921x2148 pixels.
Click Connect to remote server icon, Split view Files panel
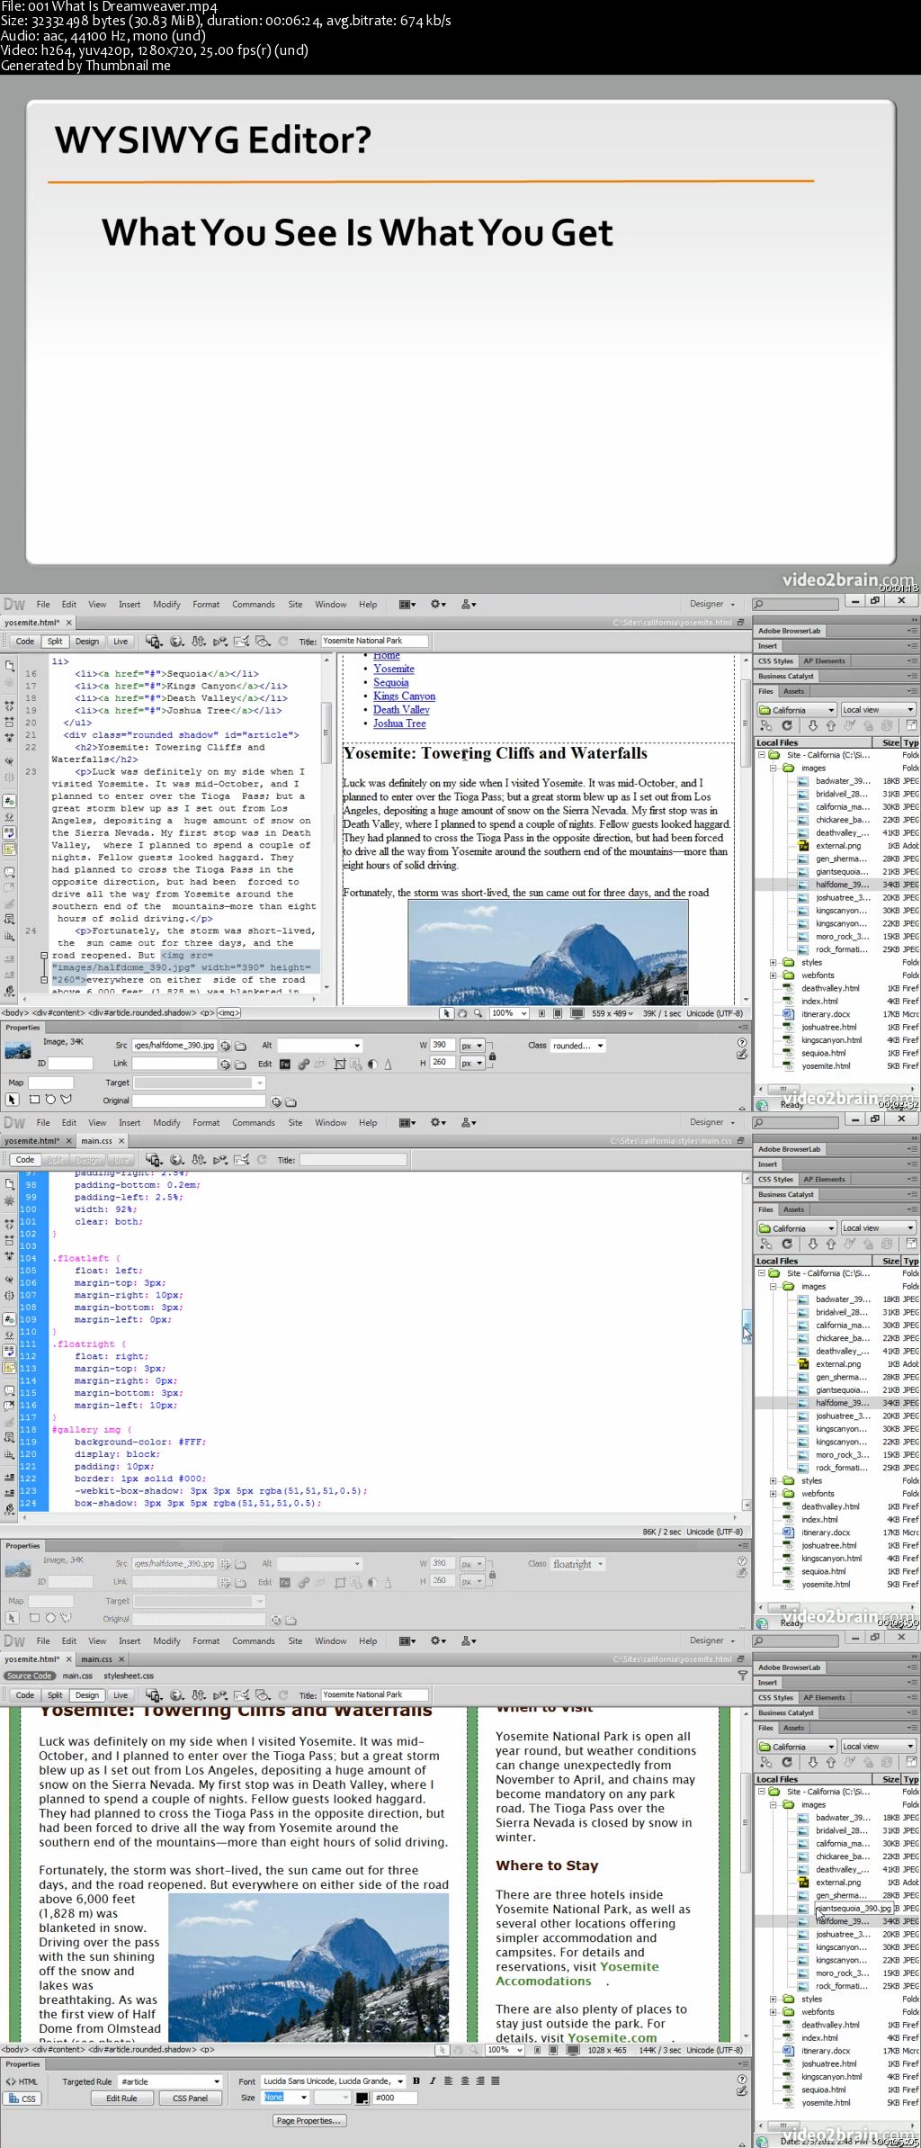coord(766,725)
